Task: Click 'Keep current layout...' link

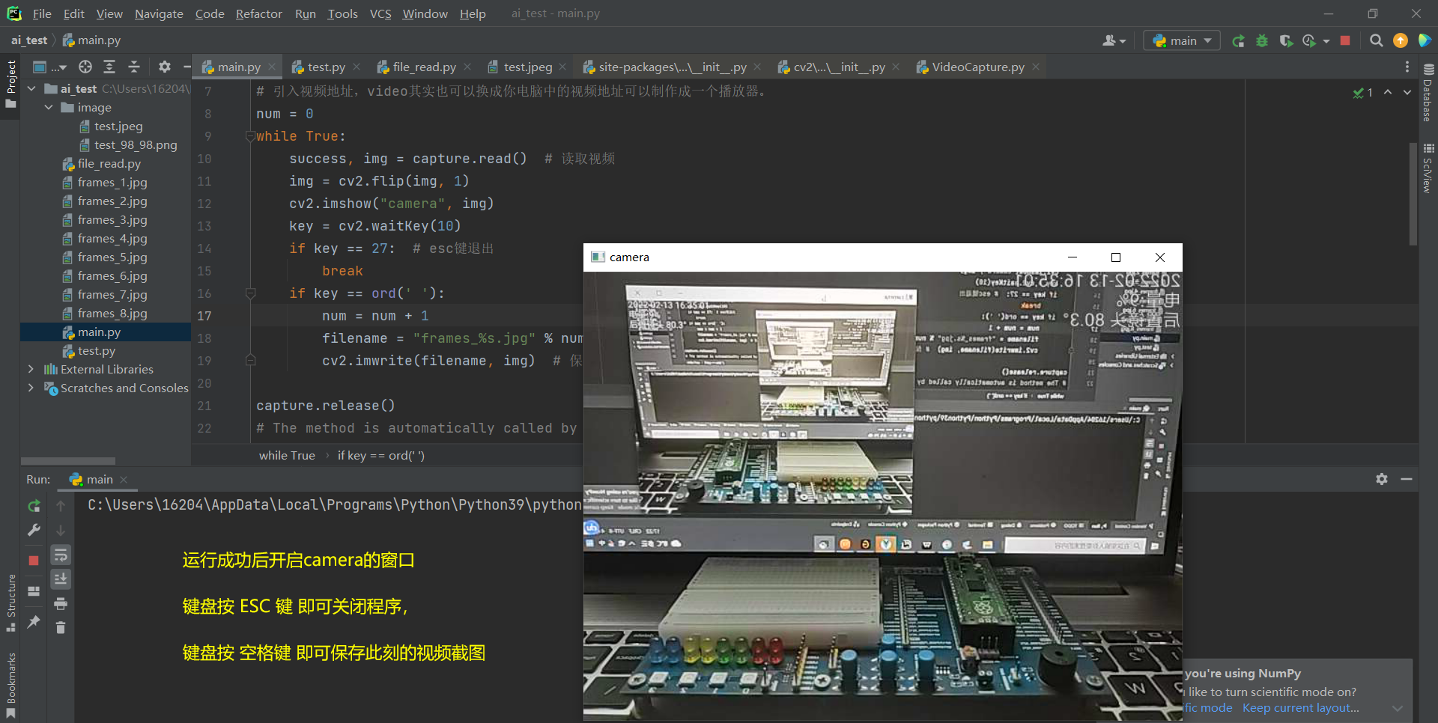Action: [1300, 707]
